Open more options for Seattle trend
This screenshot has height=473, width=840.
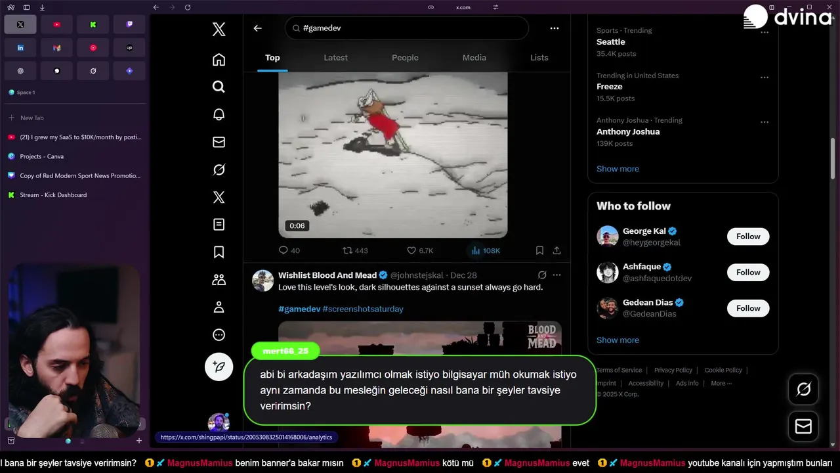(765, 32)
